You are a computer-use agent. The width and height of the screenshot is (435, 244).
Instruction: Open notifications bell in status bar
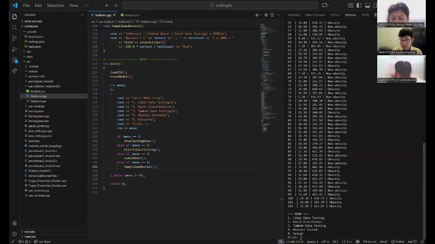pyautogui.click(x=422, y=242)
